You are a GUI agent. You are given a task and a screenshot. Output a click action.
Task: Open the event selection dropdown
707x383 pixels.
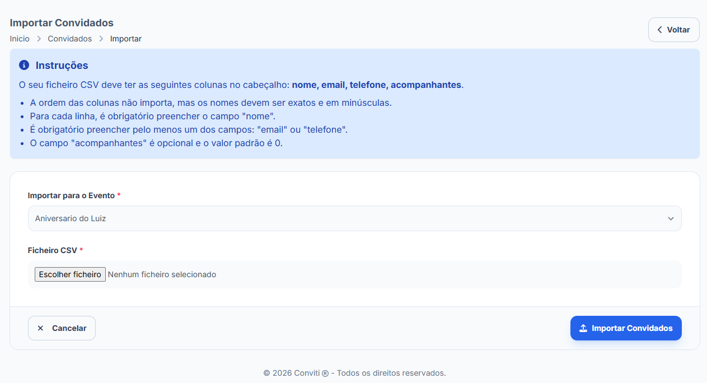point(354,218)
